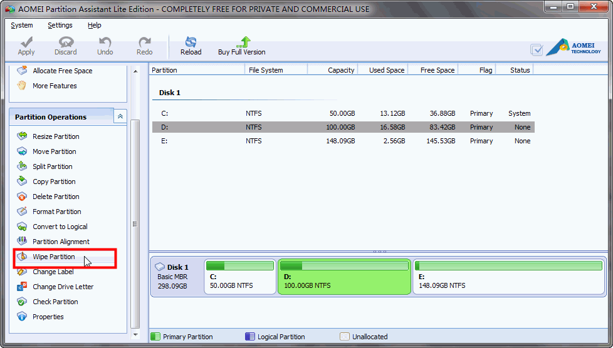Click the 298.09GB disk size text
Image resolution: width=613 pixels, height=348 pixels.
tap(172, 286)
